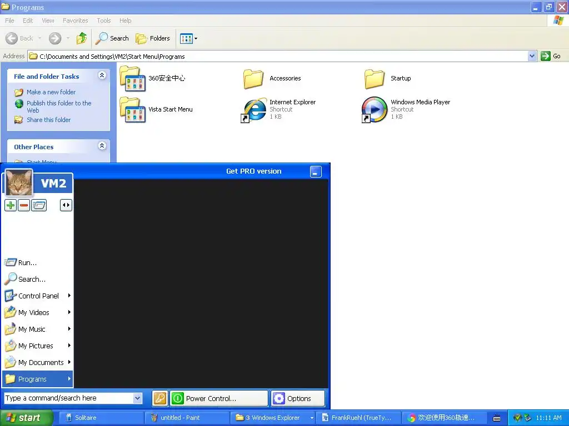Click the network connection tray icon
This screenshot has width=569, height=426.
pyautogui.click(x=528, y=418)
